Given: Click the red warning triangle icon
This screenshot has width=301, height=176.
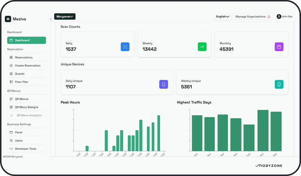Looking at the screenshot, I should click(x=269, y=16).
